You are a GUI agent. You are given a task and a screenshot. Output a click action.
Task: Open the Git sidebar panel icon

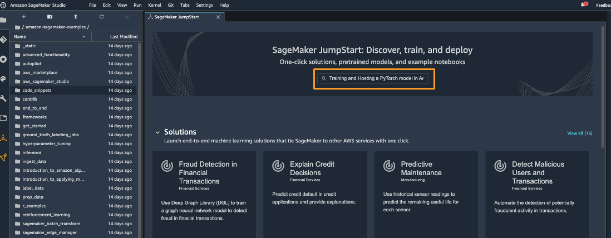click(3, 39)
